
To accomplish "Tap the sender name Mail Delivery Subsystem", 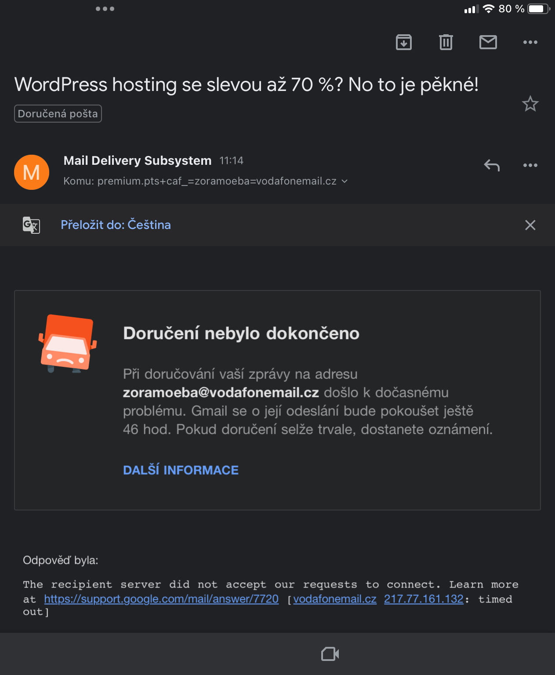I will (138, 160).
